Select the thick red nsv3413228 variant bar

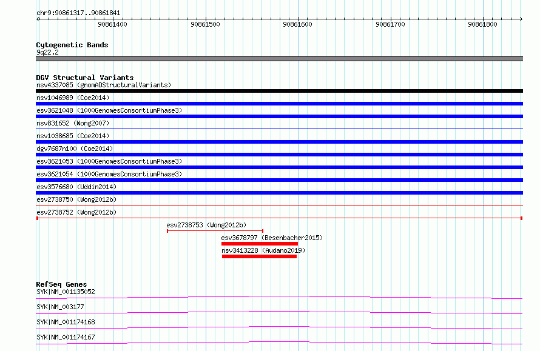click(259, 256)
